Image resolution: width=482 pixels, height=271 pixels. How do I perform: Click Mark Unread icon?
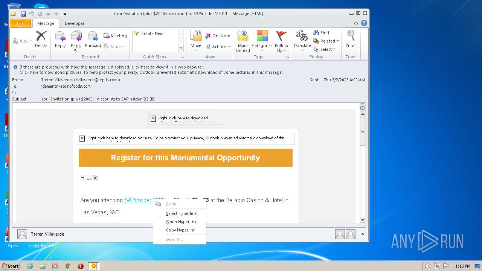(x=243, y=41)
